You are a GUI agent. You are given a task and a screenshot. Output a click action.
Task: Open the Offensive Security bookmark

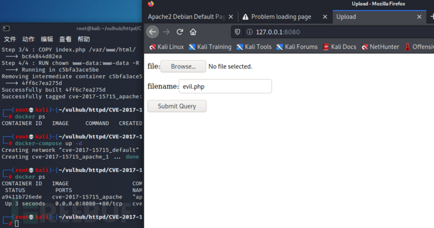click(420, 47)
